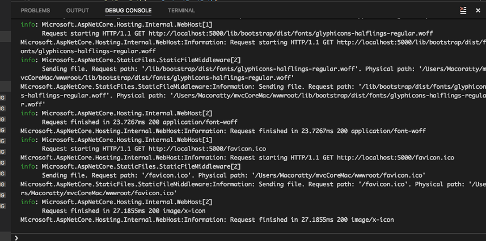Clear the debug console output

[463, 11]
